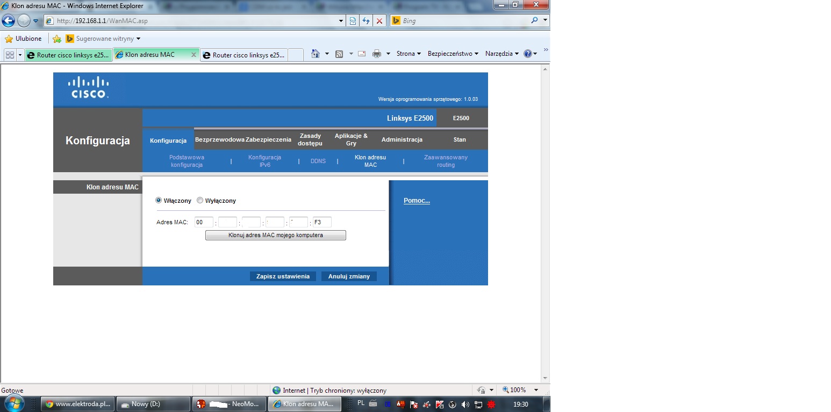Open compatibility view icon in address bar
This screenshot has width=831, height=412.
pos(353,21)
